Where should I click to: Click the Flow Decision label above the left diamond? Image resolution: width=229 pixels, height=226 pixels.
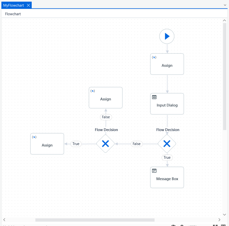click(106, 130)
